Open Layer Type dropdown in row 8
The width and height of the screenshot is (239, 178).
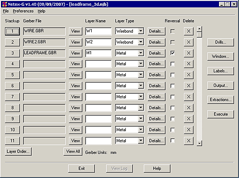click(x=141, y=108)
